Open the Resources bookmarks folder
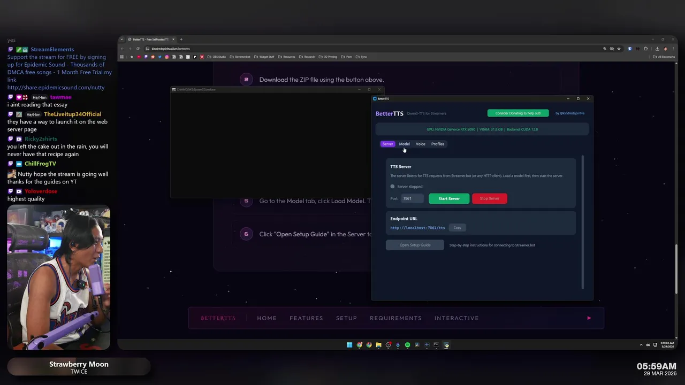This screenshot has height=385, width=685. 286,57
